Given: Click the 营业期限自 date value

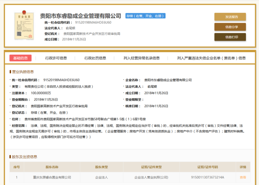Looking at the screenshot, I should coord(46,100).
